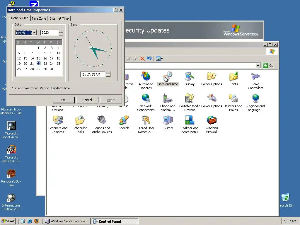This screenshot has height=225, width=300.
Task: Open Stored User Names and Passwords icon
Action: (x=146, y=125)
